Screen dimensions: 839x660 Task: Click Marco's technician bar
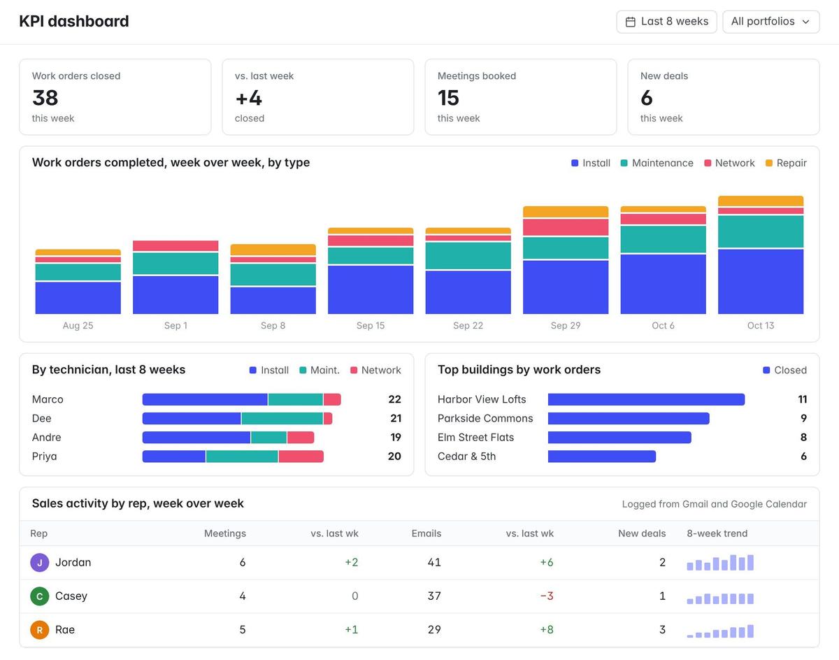click(x=242, y=399)
